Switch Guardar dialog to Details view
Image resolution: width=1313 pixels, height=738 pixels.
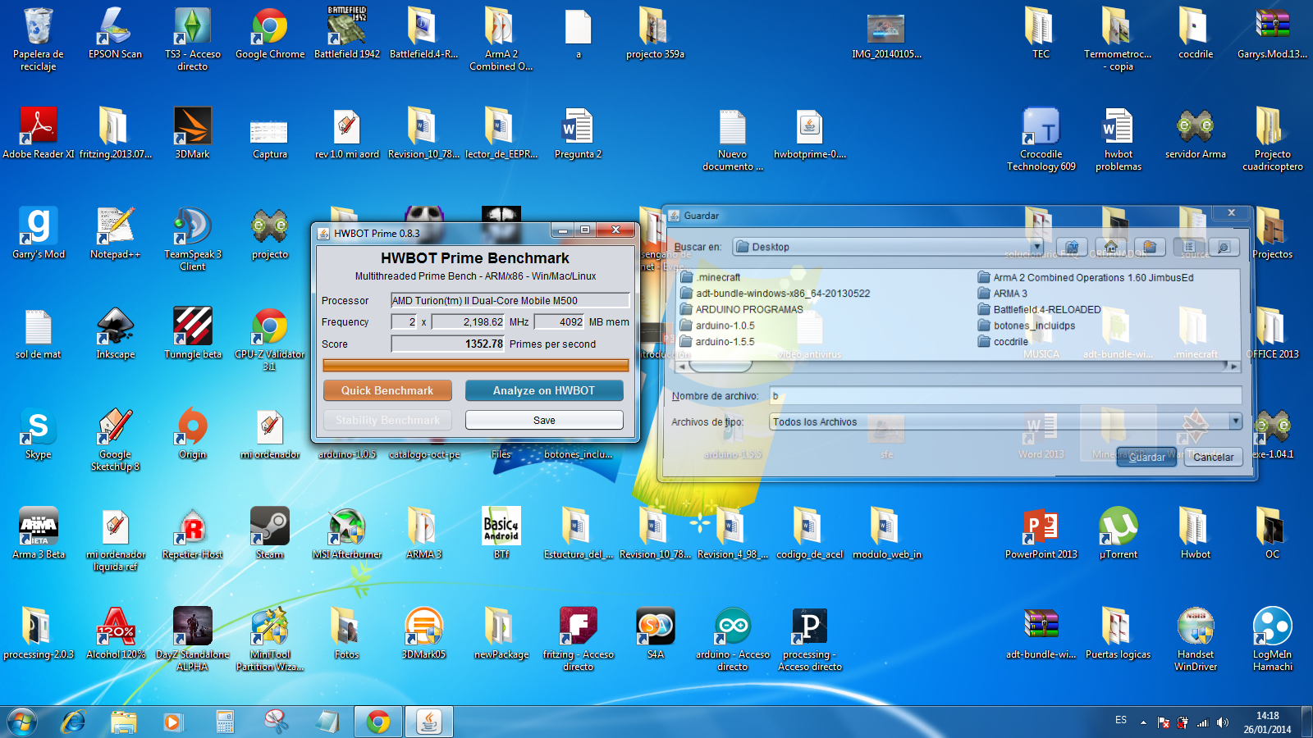[1224, 247]
